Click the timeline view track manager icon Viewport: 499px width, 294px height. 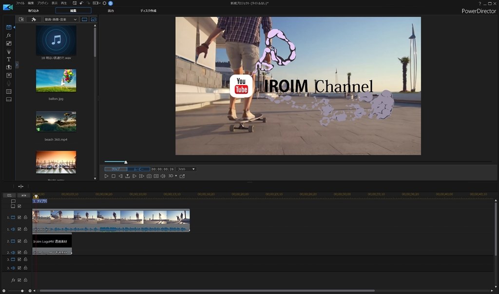coord(9,195)
